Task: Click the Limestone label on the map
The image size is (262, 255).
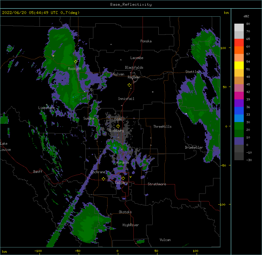Action: (x=47, y=108)
